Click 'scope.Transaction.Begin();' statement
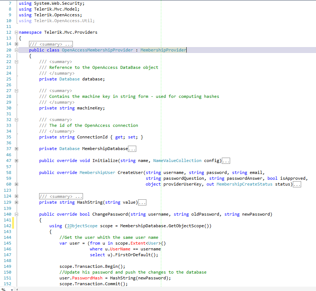 [92, 266]
